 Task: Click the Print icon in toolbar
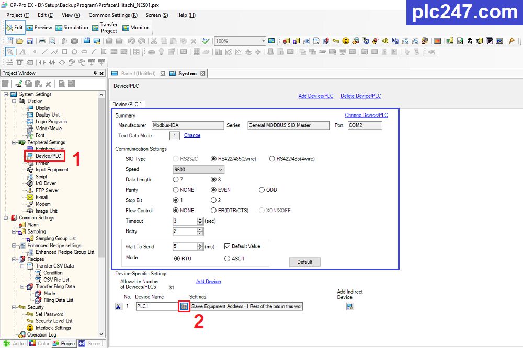pos(42,41)
